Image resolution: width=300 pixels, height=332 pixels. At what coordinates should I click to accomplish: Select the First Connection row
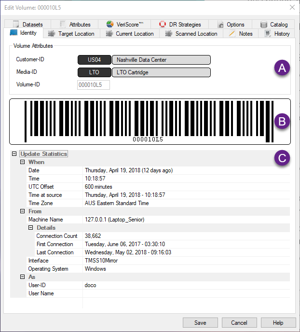(162, 244)
